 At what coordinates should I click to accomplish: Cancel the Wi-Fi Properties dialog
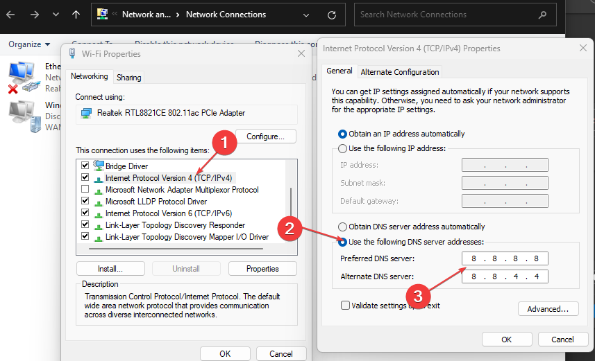point(281,354)
